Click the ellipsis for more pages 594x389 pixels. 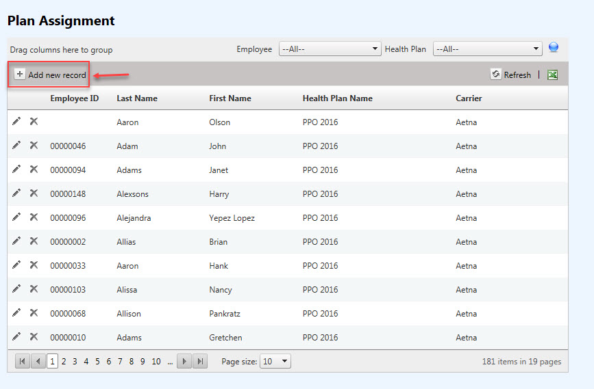click(170, 362)
